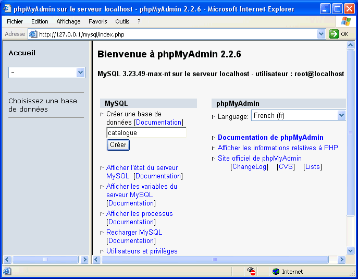
Task: Click the MySQL 3.23.49-max-nt server info line
Action: tap(221, 74)
